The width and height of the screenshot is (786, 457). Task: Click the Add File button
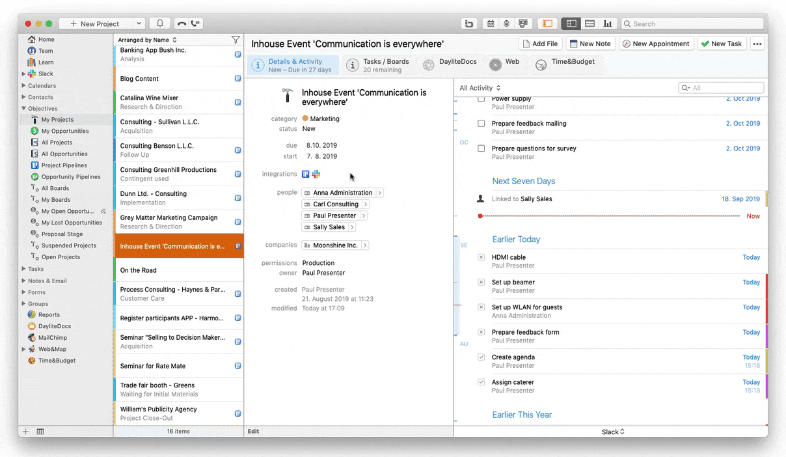[541, 44]
